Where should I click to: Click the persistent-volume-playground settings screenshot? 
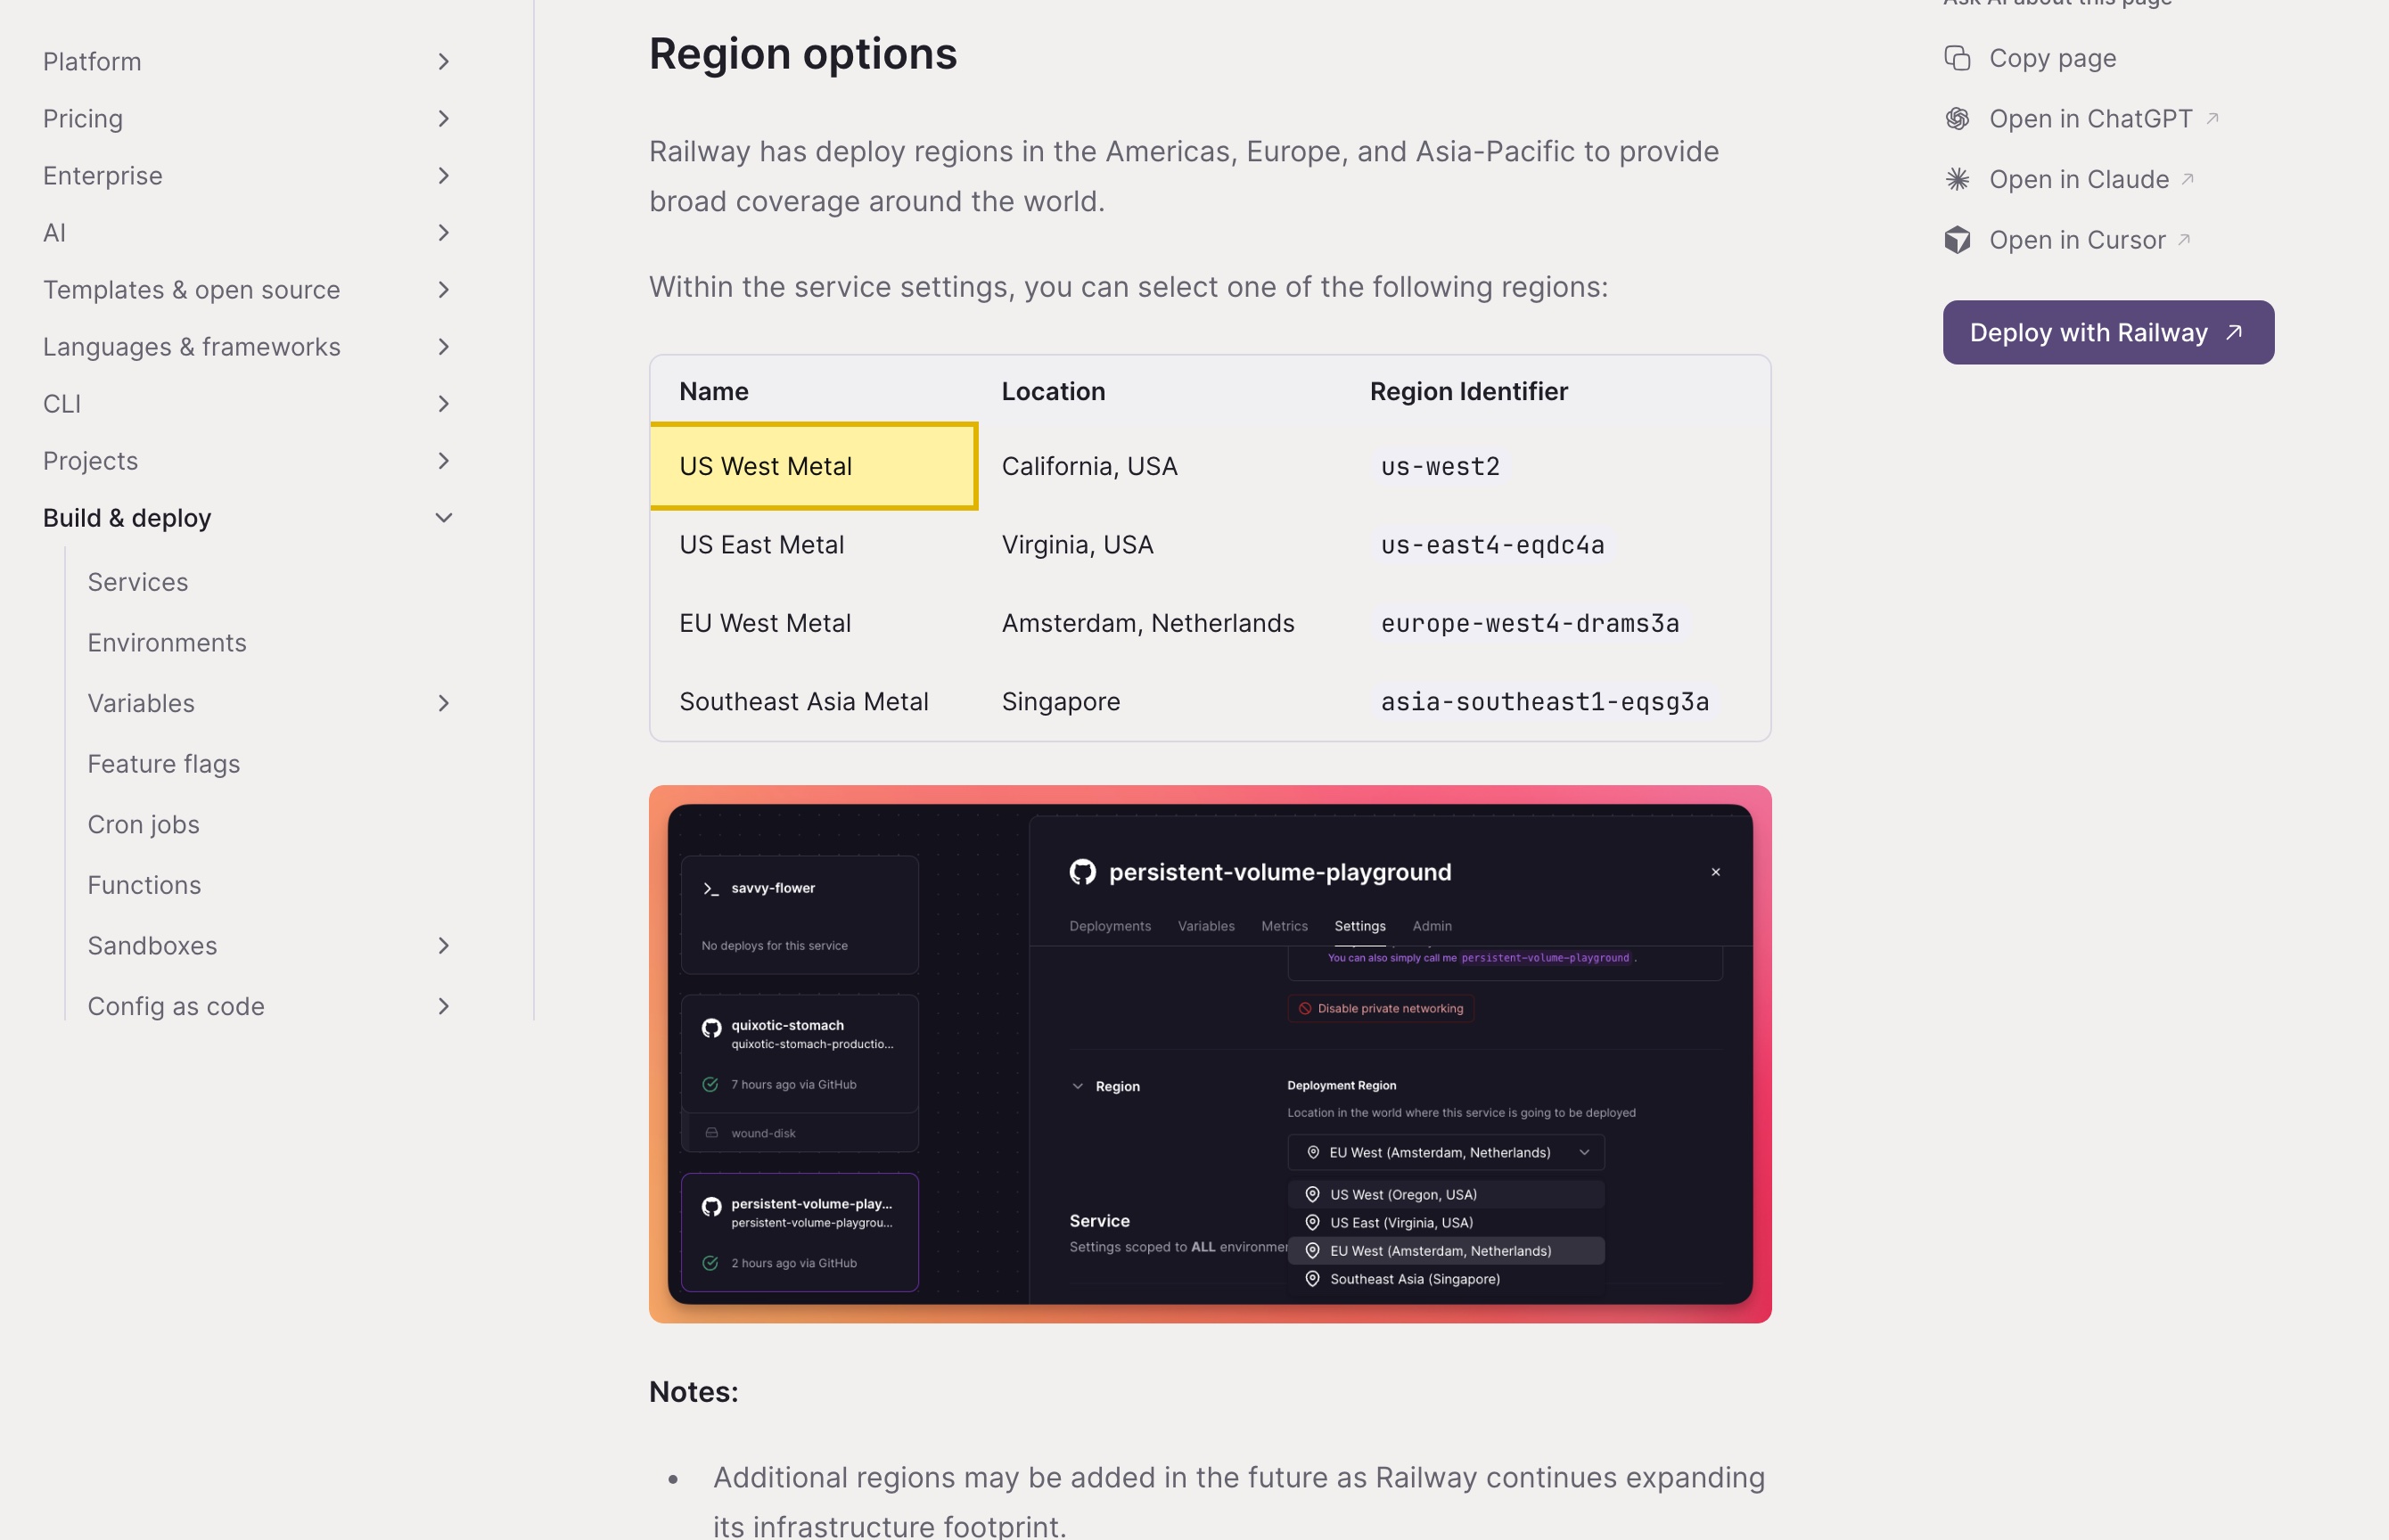[1210, 1054]
